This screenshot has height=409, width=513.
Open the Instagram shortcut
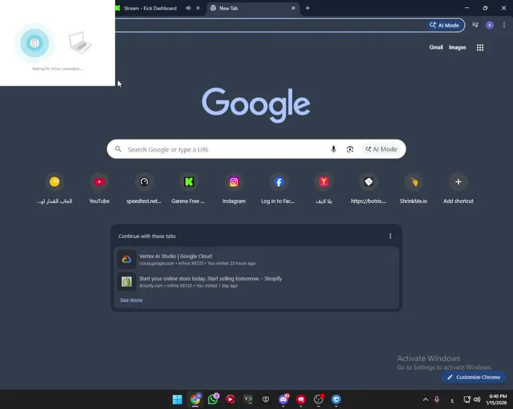[x=234, y=189]
